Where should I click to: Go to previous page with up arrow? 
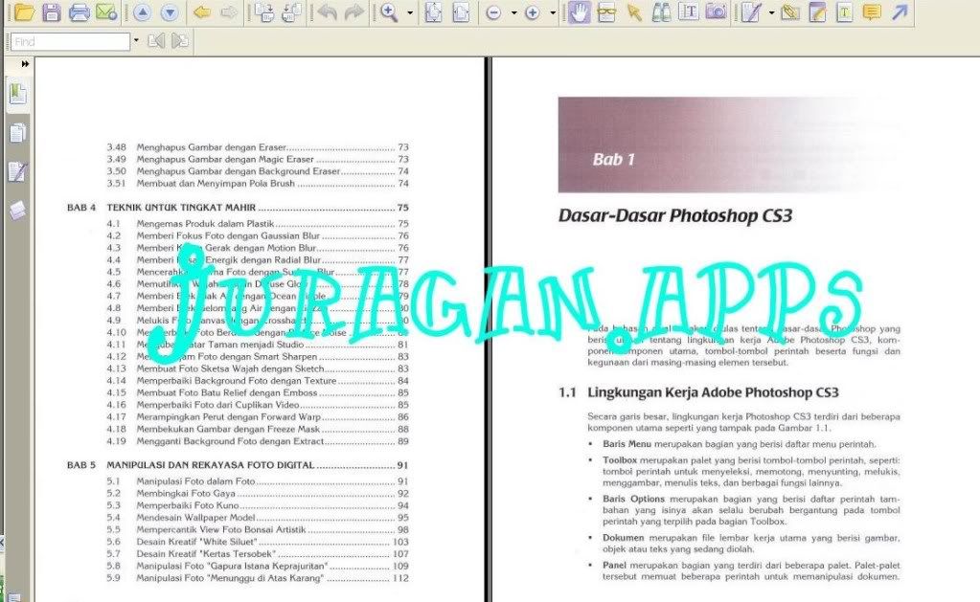pos(142,12)
